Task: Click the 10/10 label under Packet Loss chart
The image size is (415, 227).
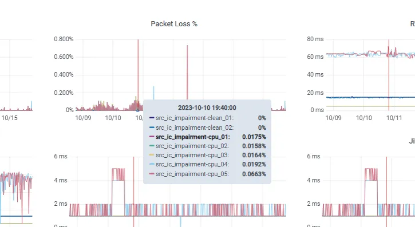Action: point(113,118)
